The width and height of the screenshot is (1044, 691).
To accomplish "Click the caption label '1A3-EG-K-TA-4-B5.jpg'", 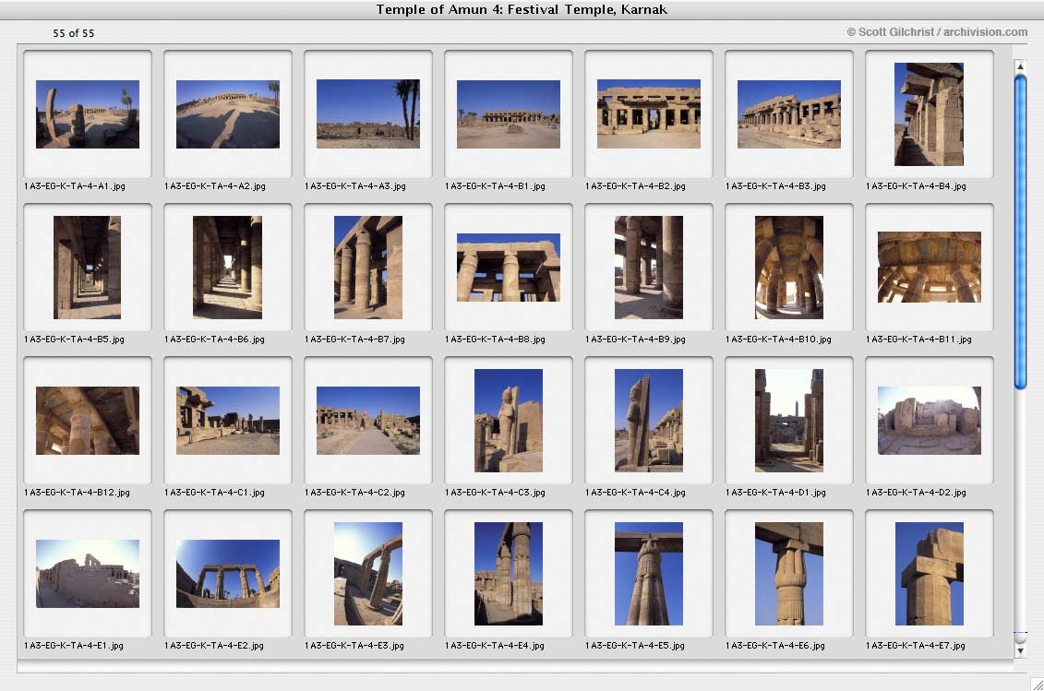I will [x=74, y=340].
